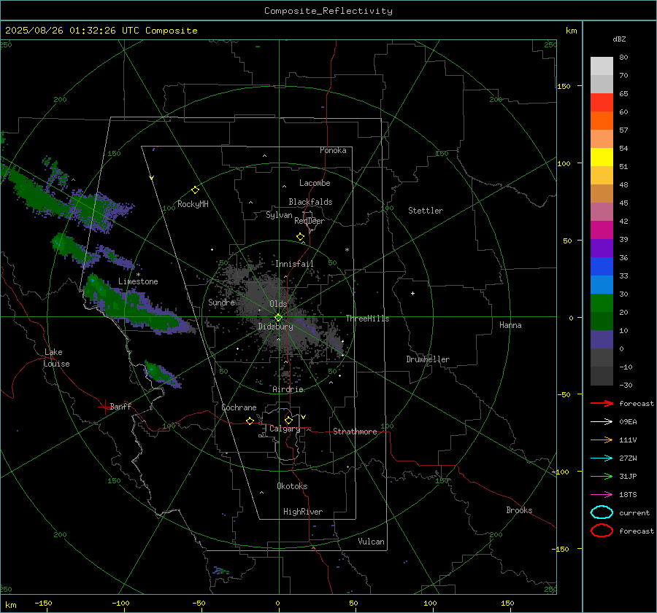Image resolution: width=657 pixels, height=613 pixels.
Task: Pick the indigo swatch below 10 dBZ
Action: point(602,339)
